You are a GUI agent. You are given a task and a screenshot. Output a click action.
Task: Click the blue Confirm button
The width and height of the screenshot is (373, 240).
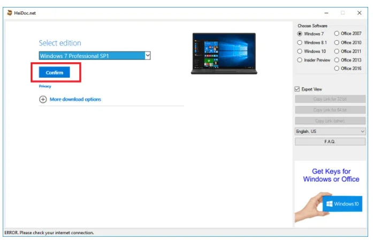click(x=55, y=72)
